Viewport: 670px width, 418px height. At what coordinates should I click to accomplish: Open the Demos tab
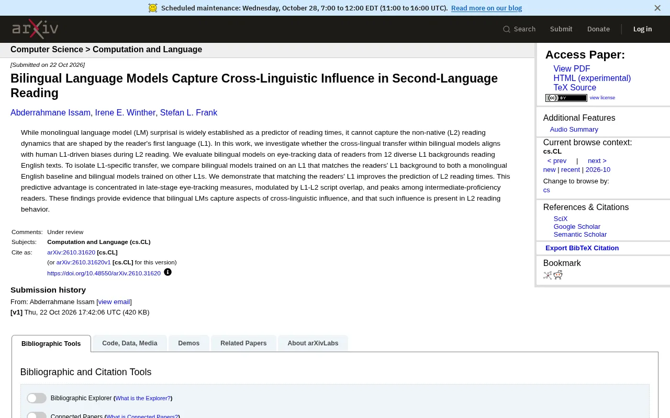point(188,343)
